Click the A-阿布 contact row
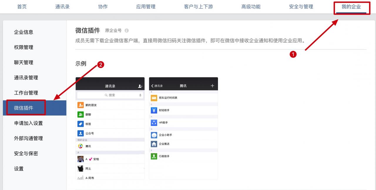The width and height of the screenshot is (376, 190). point(110,177)
